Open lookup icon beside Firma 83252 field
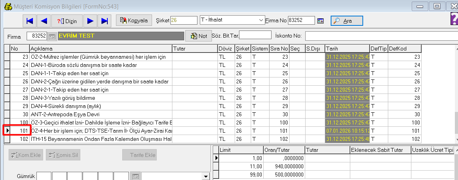Viewport: 458px width, 180px height. pyautogui.click(x=52, y=36)
